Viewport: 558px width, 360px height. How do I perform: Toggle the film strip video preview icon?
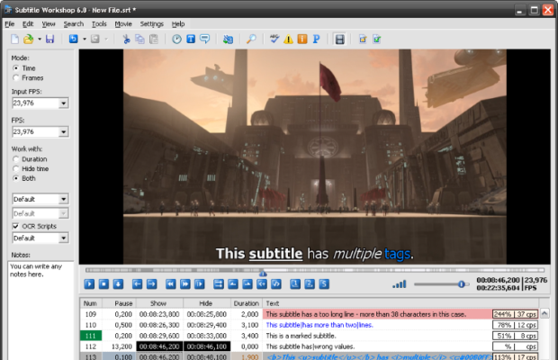pyautogui.click(x=340, y=39)
